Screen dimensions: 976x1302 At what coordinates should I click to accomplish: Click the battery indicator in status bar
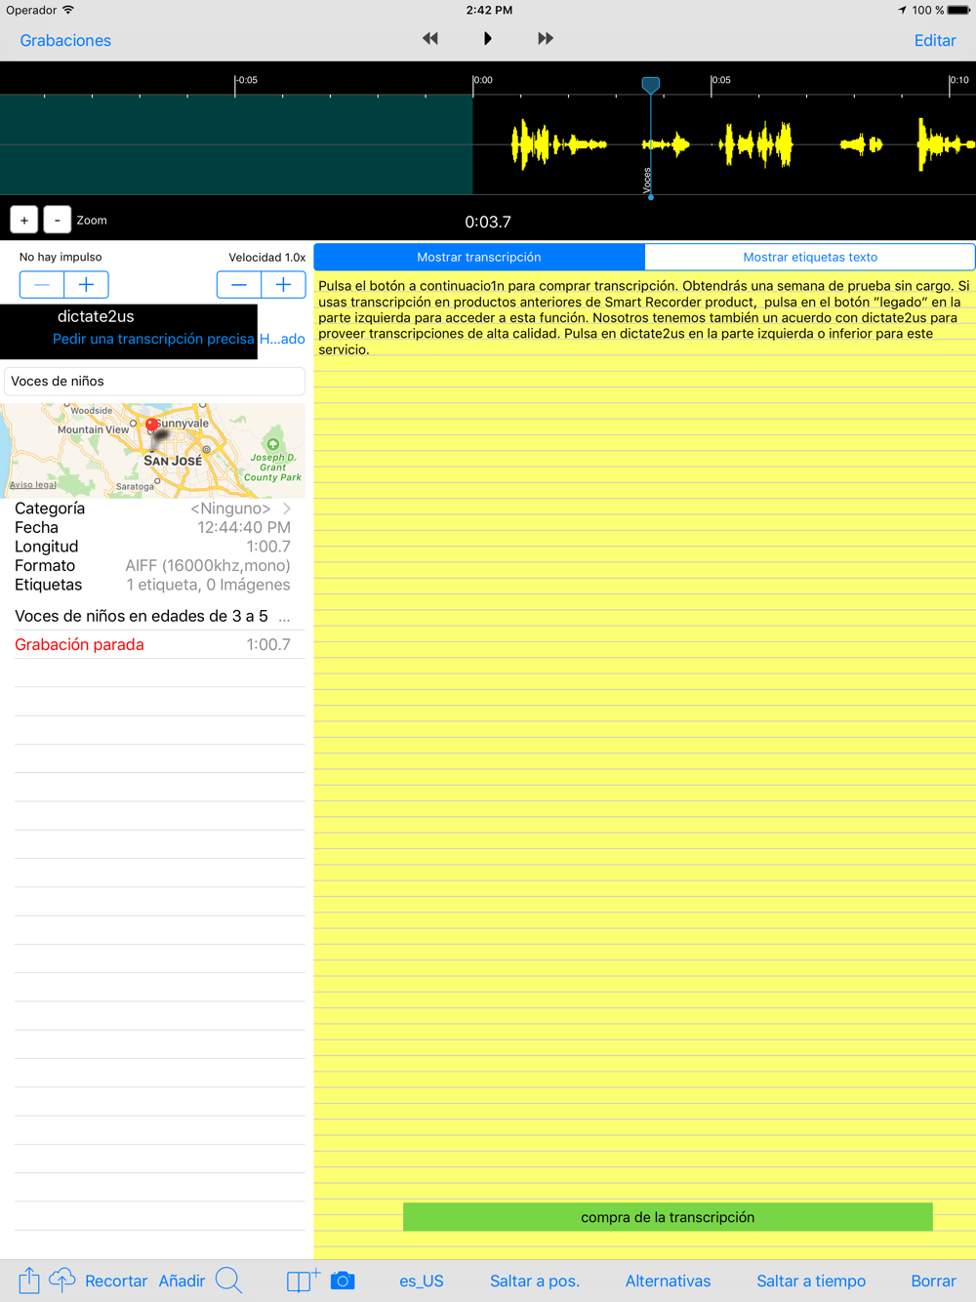click(x=958, y=10)
